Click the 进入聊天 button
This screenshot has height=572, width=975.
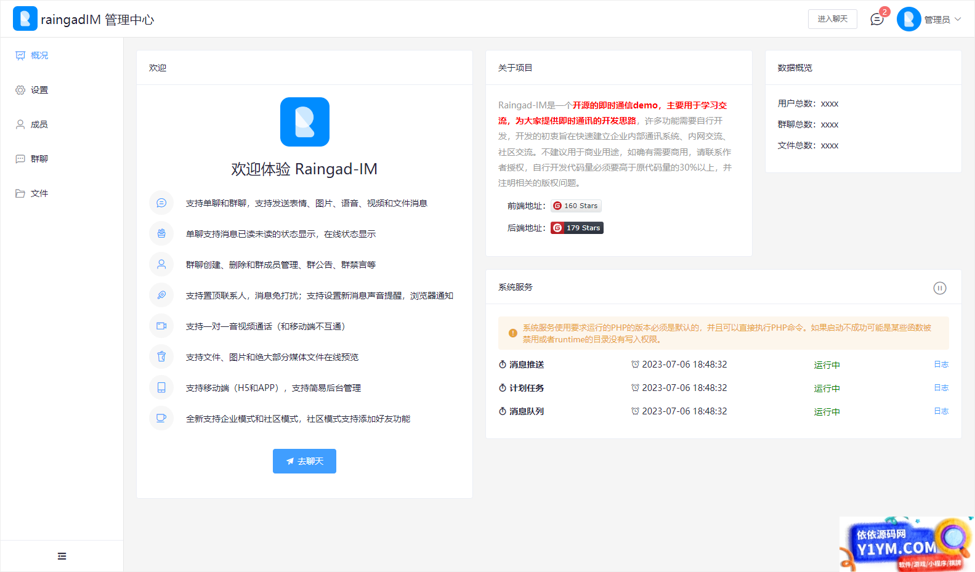coord(833,19)
